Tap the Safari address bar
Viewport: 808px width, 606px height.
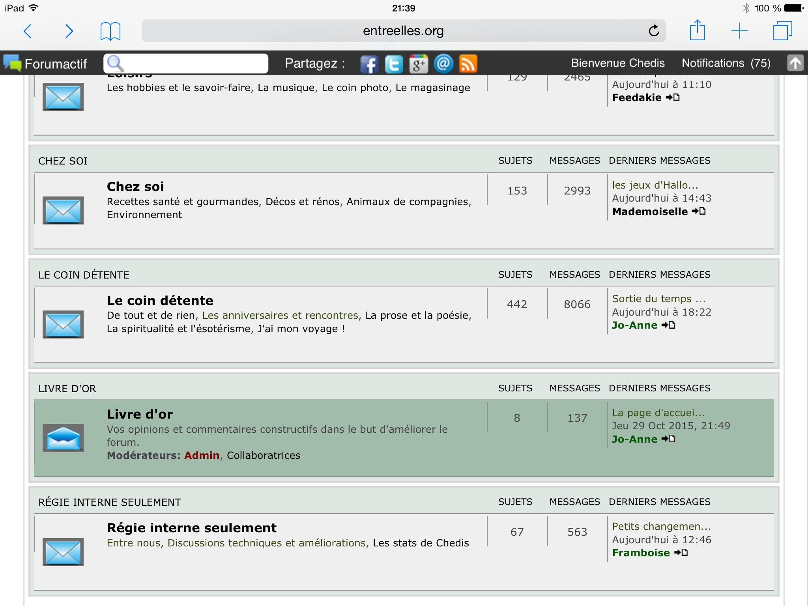coord(403,31)
